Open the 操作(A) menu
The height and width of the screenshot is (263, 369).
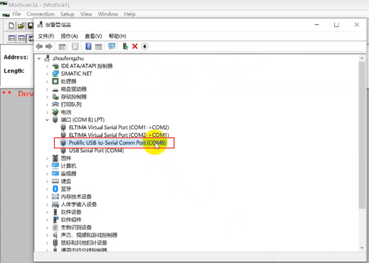[x=69, y=36]
